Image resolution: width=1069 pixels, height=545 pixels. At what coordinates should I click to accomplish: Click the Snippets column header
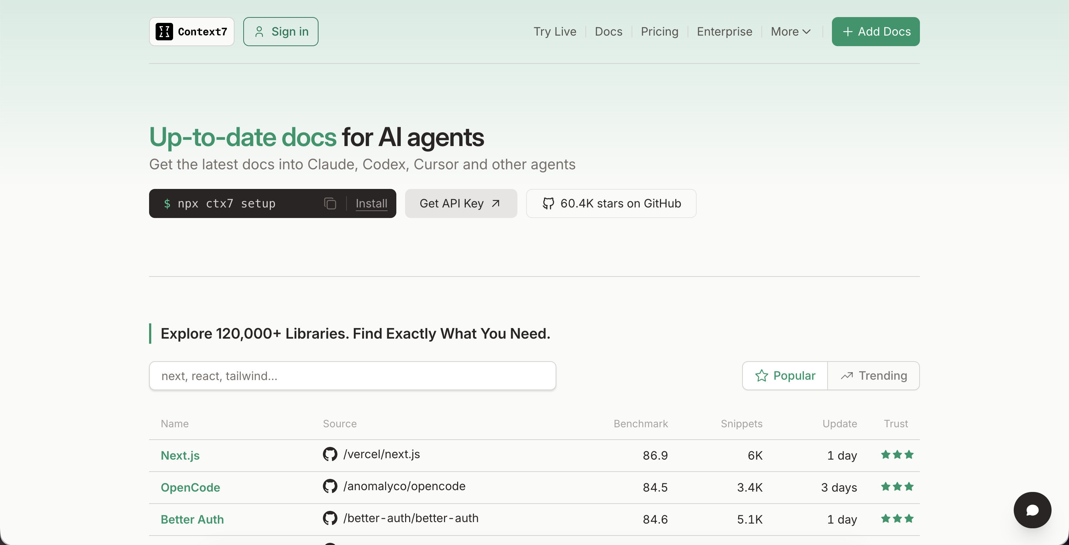click(x=742, y=424)
